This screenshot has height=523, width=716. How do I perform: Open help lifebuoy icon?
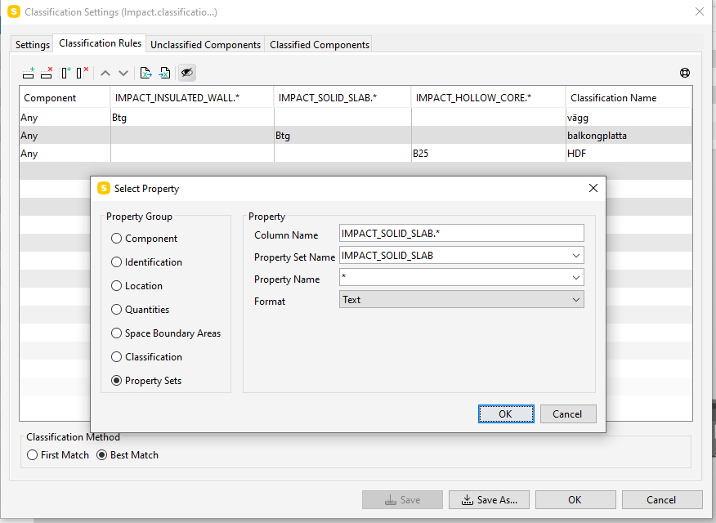pyautogui.click(x=684, y=73)
